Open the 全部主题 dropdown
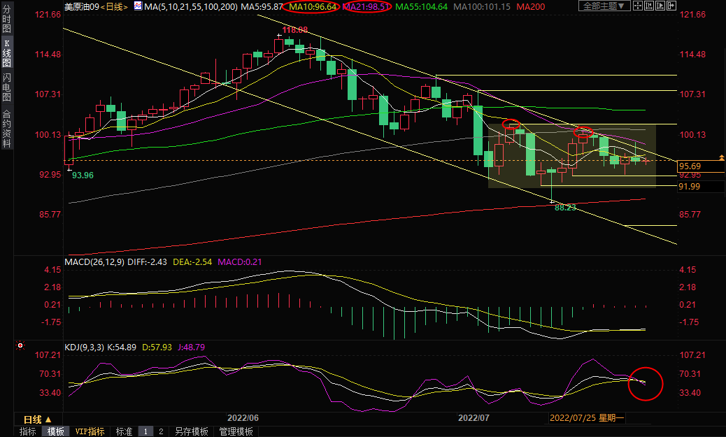 tap(604, 6)
